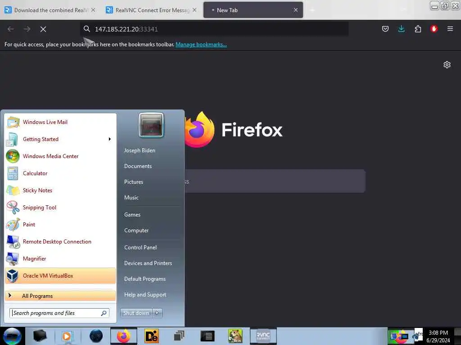Switch to 'Download the combined RealVNC' tab
The width and height of the screenshot is (461, 345).
50,10
